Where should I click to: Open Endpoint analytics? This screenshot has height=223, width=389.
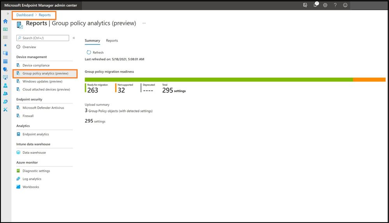pos(36,135)
